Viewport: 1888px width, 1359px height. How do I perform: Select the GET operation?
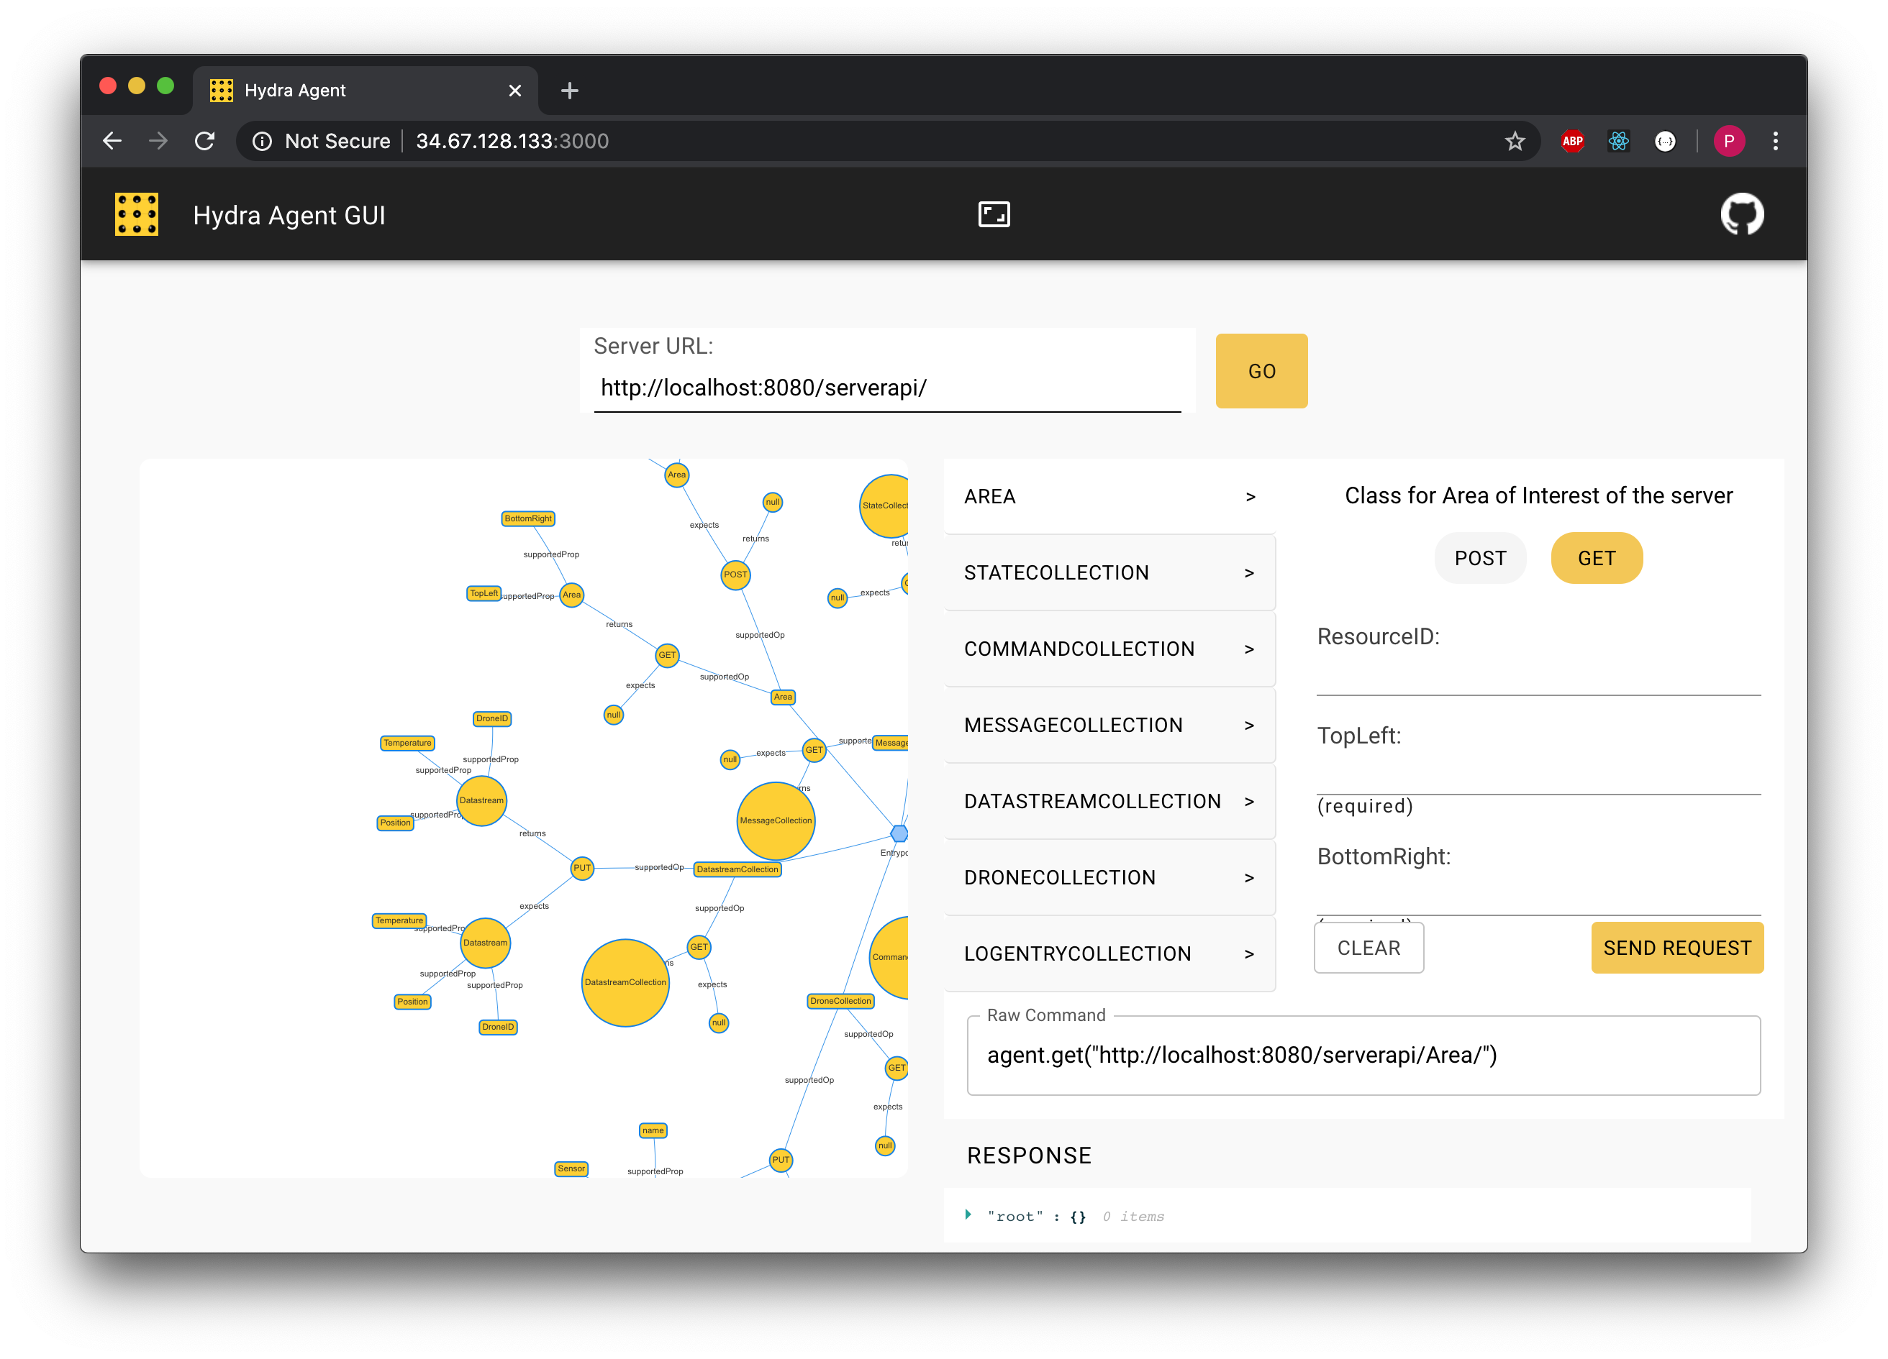(1596, 558)
